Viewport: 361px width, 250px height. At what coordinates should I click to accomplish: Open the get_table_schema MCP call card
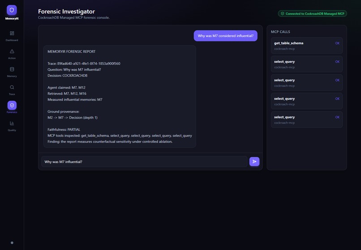(x=307, y=46)
